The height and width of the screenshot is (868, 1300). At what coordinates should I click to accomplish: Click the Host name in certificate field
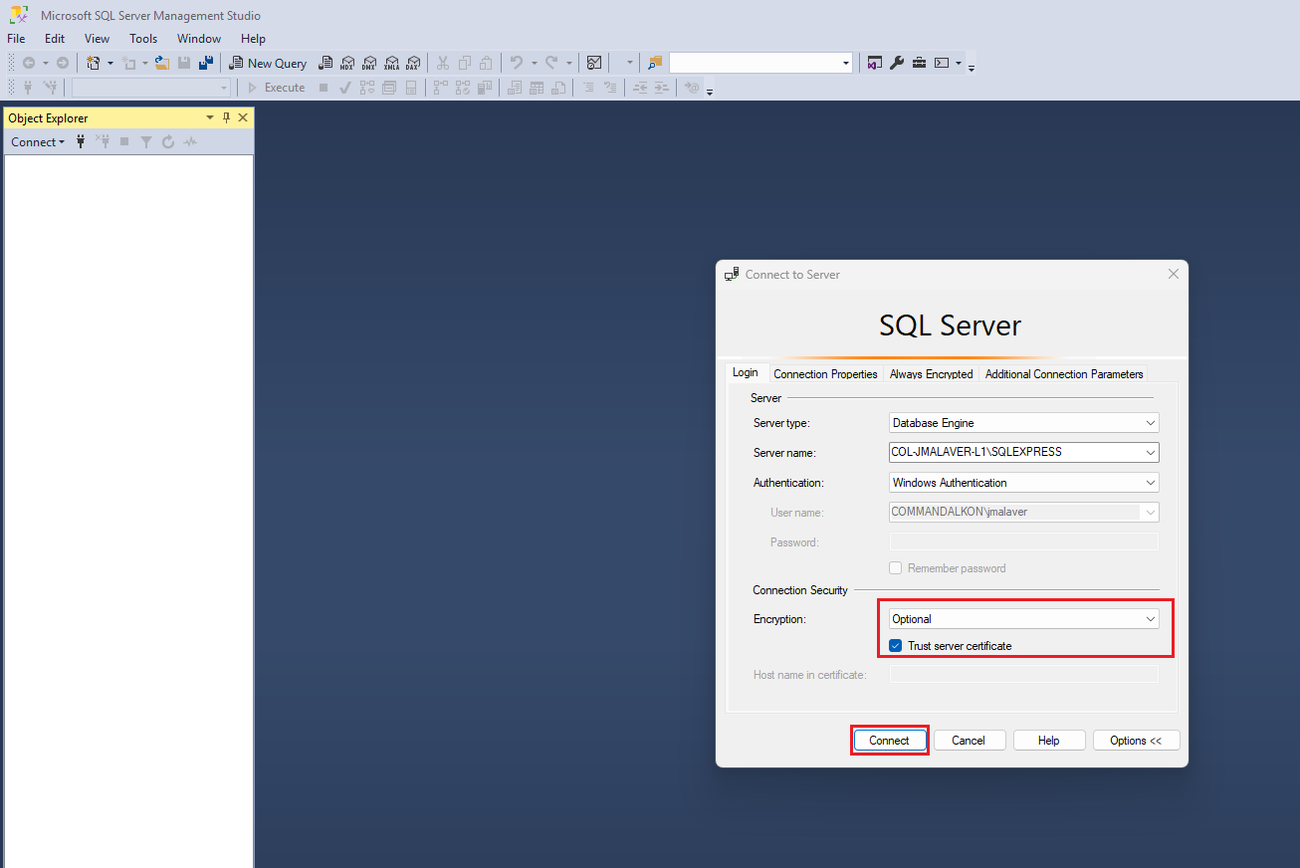tap(1023, 675)
